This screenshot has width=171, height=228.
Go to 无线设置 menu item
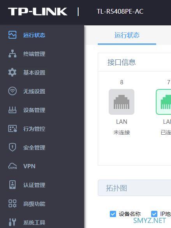34,91
